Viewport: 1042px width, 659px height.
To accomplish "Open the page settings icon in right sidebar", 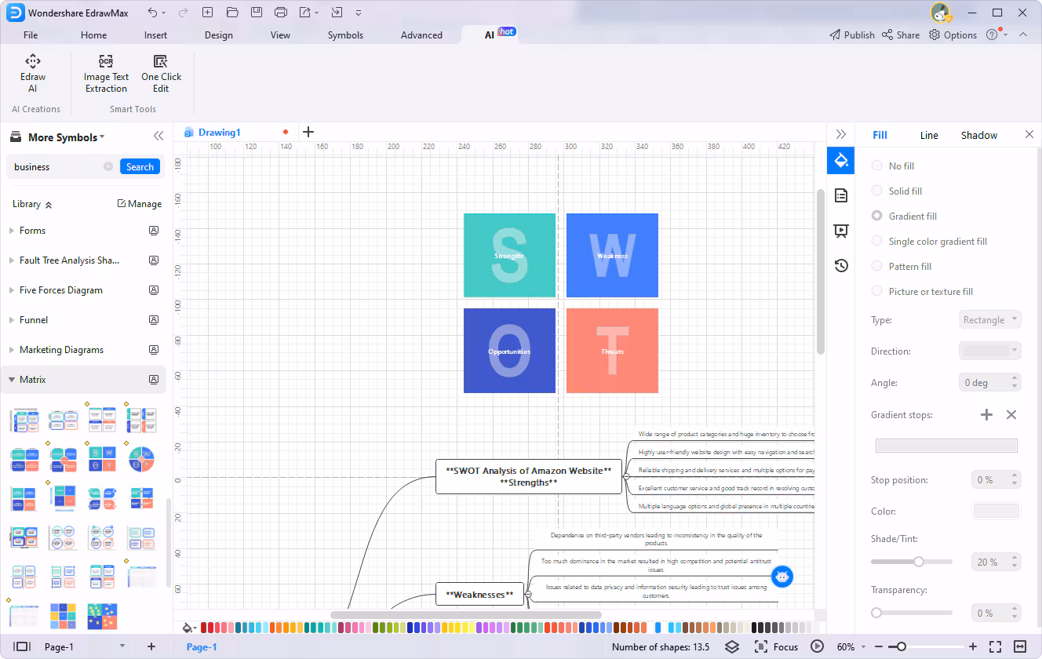I will (x=841, y=195).
